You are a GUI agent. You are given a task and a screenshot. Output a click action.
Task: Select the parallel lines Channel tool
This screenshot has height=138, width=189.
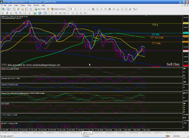coord(114,9)
